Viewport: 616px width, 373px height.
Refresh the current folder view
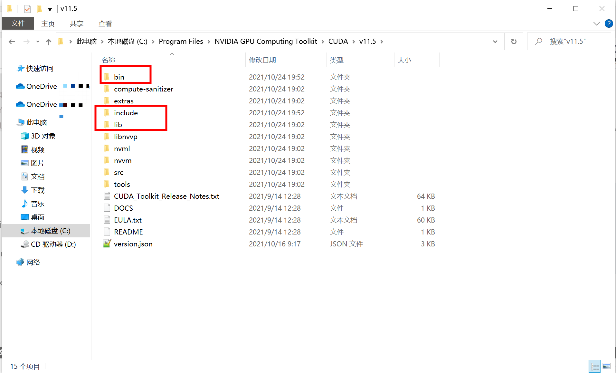coord(514,42)
